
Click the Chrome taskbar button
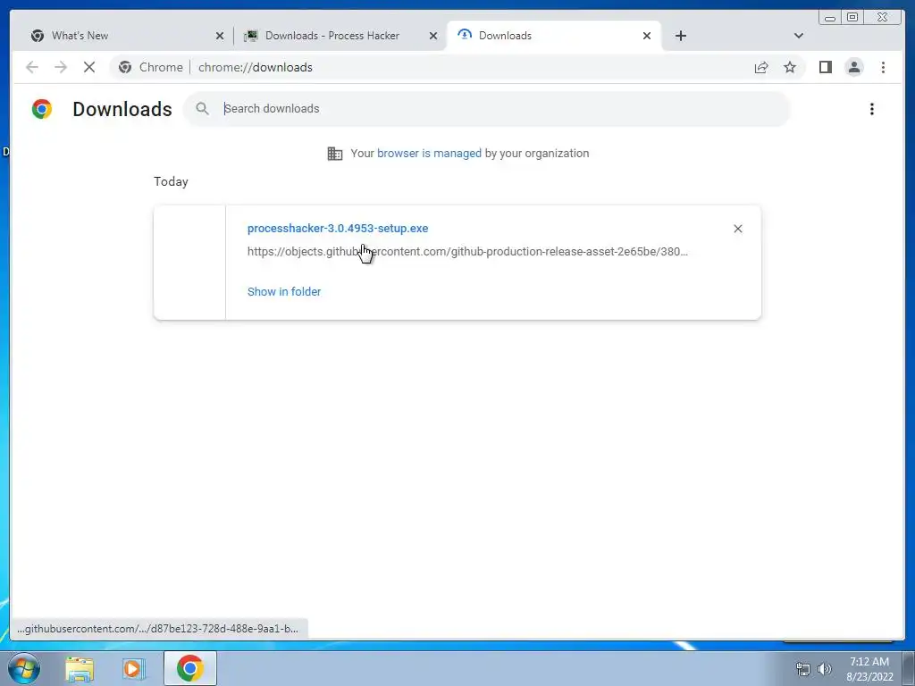[x=190, y=668]
